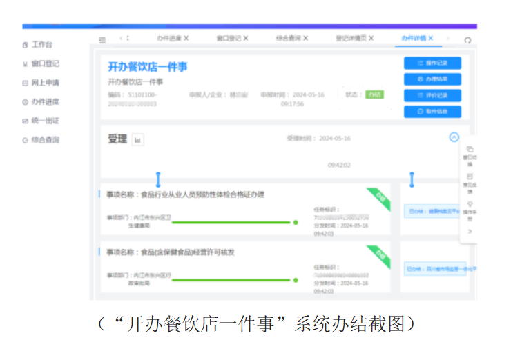
Task: Switch to the 办件进度 tab
Action: click(x=169, y=38)
